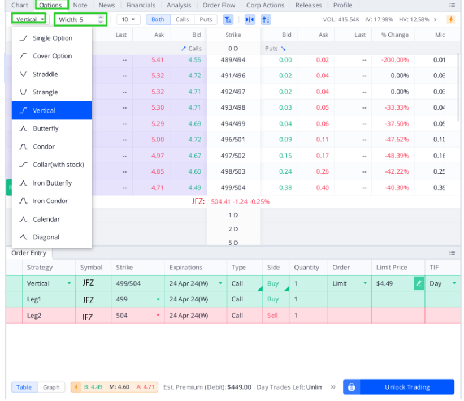Click the orange lightning fast-trade icon

(450, 19)
